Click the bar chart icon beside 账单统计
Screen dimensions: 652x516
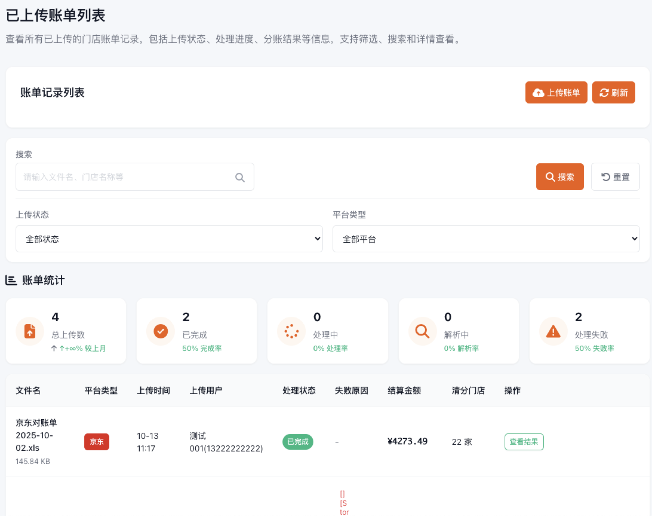click(11, 280)
